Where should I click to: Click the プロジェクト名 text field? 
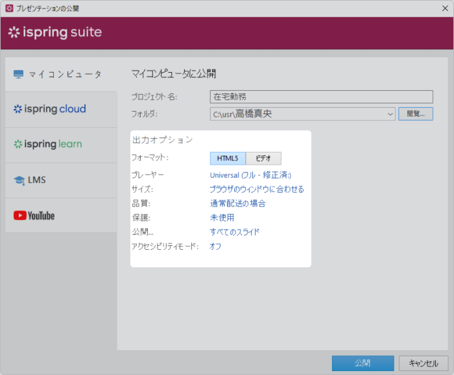(321, 97)
